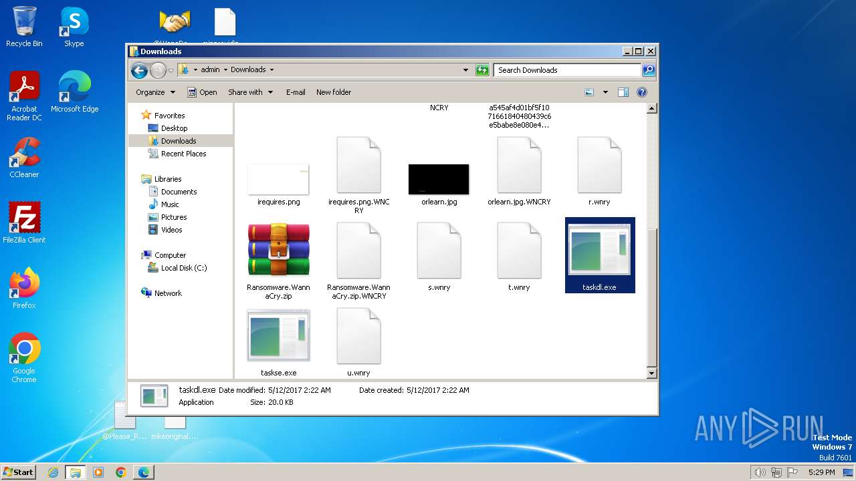Screen dimensions: 856x481
Task: Open CCleaner desktop shortcut
Action: point(24,158)
